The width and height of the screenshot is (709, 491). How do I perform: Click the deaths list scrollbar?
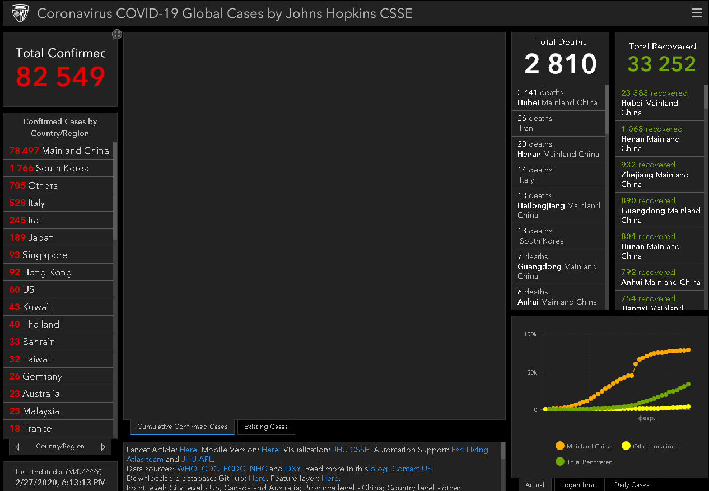coord(607,109)
